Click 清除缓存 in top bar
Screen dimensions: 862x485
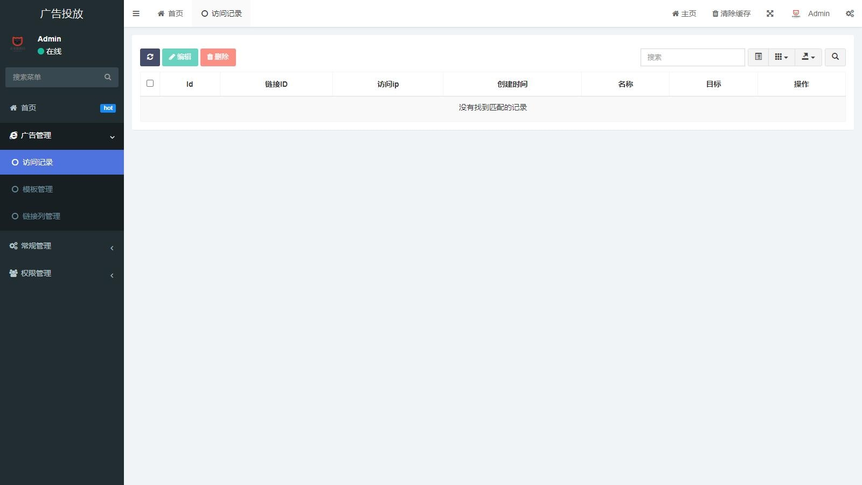pos(731,13)
